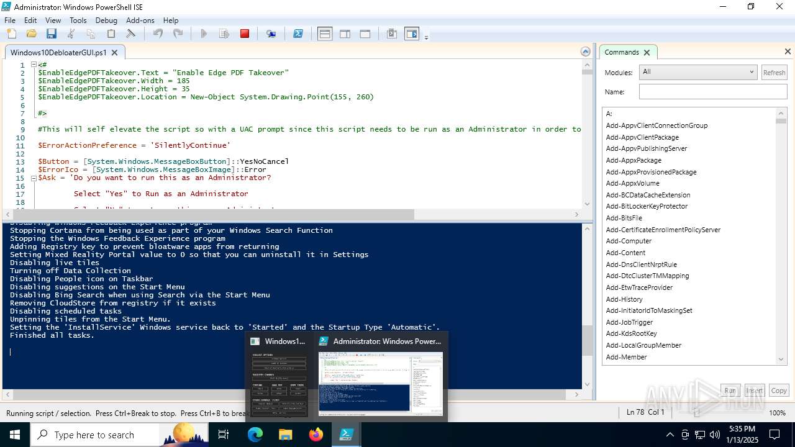Open the Modules dropdown showing All
795x447 pixels.
[x=698, y=72]
